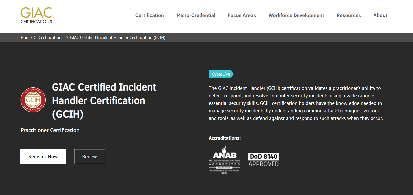Open the Micro-Credential menu
Image resolution: width=413 pixels, height=195 pixels.
point(196,16)
